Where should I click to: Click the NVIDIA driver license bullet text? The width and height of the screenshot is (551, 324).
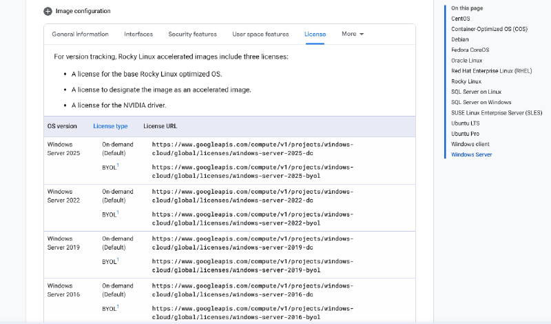pyautogui.click(x=118, y=105)
